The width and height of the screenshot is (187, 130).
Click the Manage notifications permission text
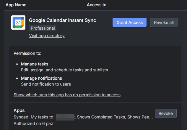(41, 78)
